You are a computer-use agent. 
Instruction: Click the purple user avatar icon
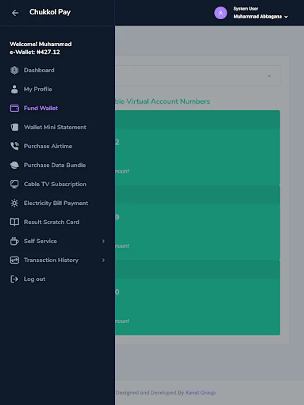(221, 13)
